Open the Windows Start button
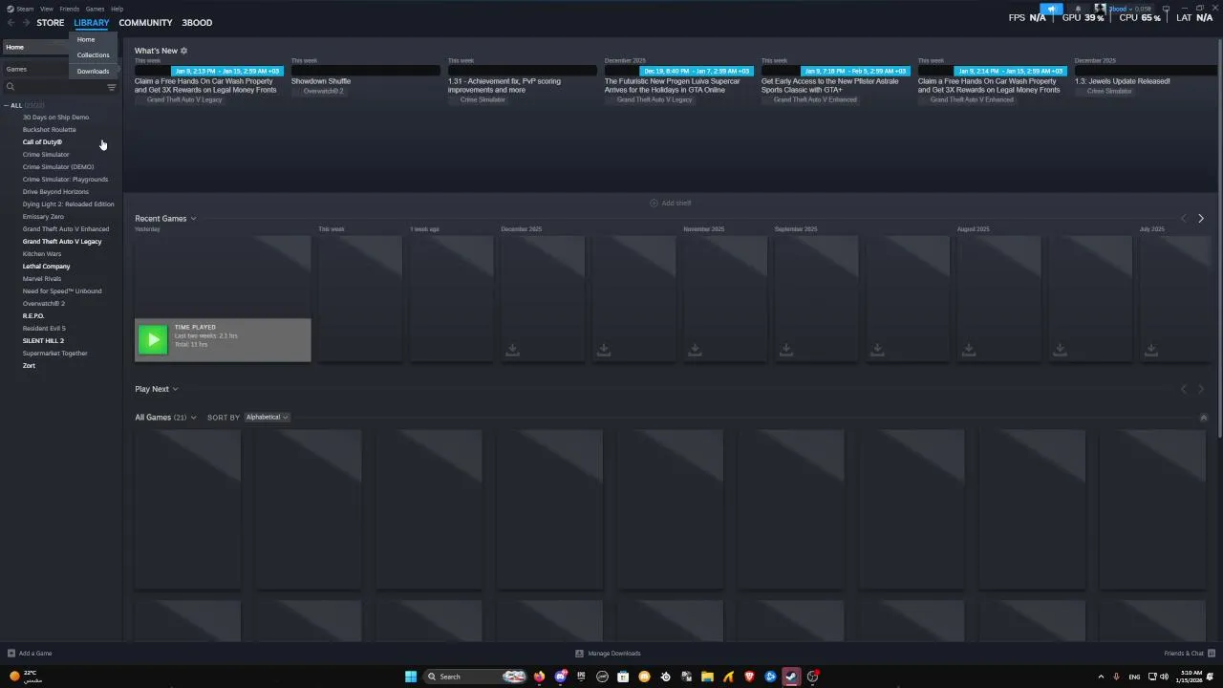The height and width of the screenshot is (688, 1223). (411, 677)
